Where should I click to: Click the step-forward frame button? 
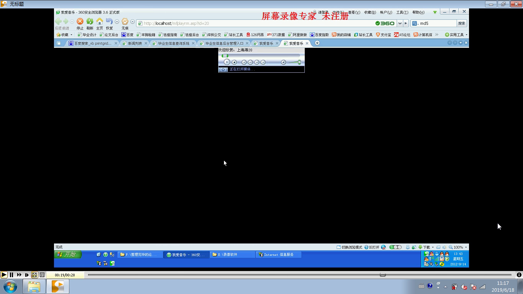[x=27, y=274]
